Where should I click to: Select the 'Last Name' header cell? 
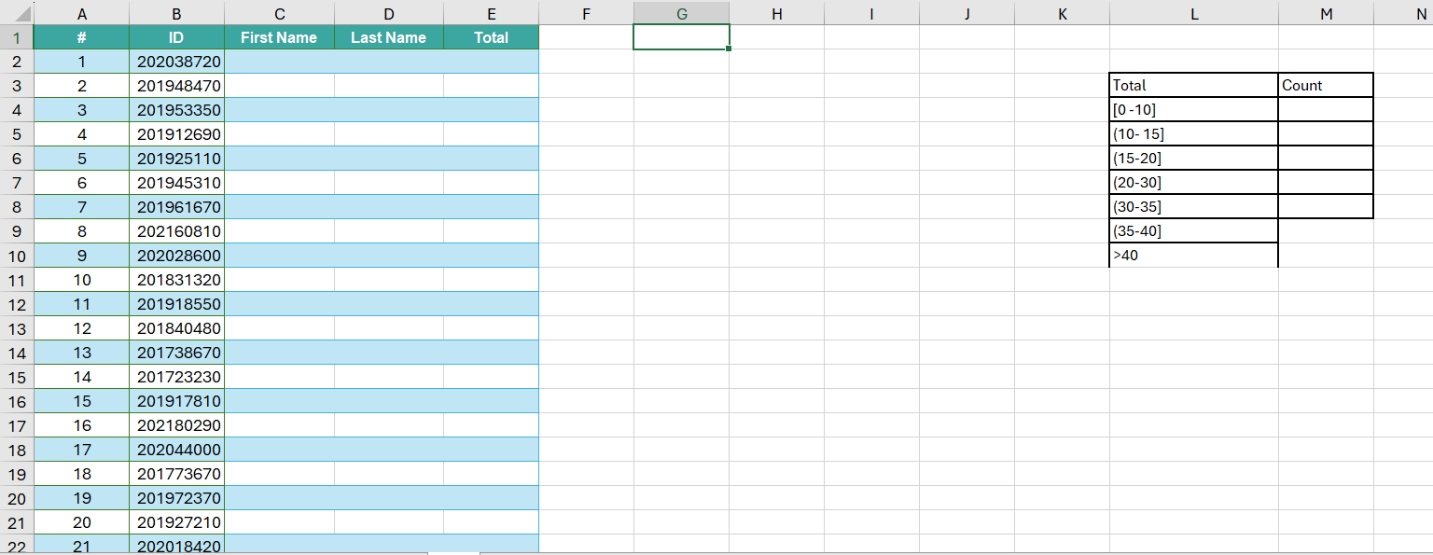point(388,37)
